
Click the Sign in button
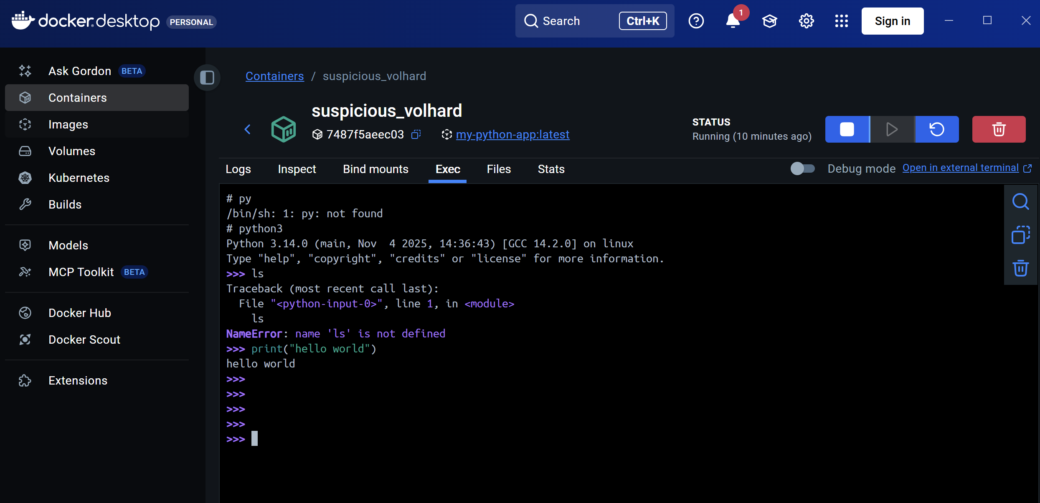click(892, 21)
